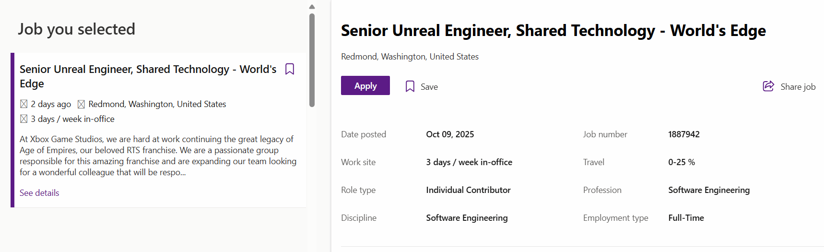824x252 pixels.
Task: Click the Share job arrow icon
Action: 768,86
